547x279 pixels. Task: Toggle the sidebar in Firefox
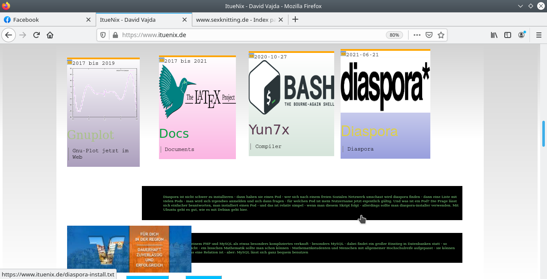(x=507, y=35)
